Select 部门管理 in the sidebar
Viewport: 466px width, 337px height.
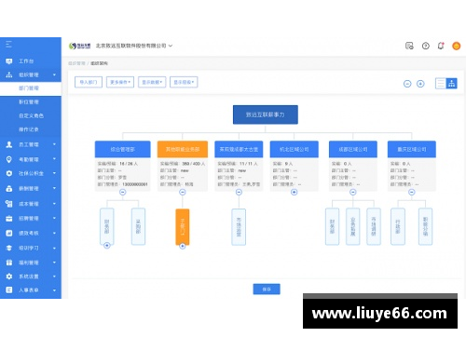coord(31,88)
